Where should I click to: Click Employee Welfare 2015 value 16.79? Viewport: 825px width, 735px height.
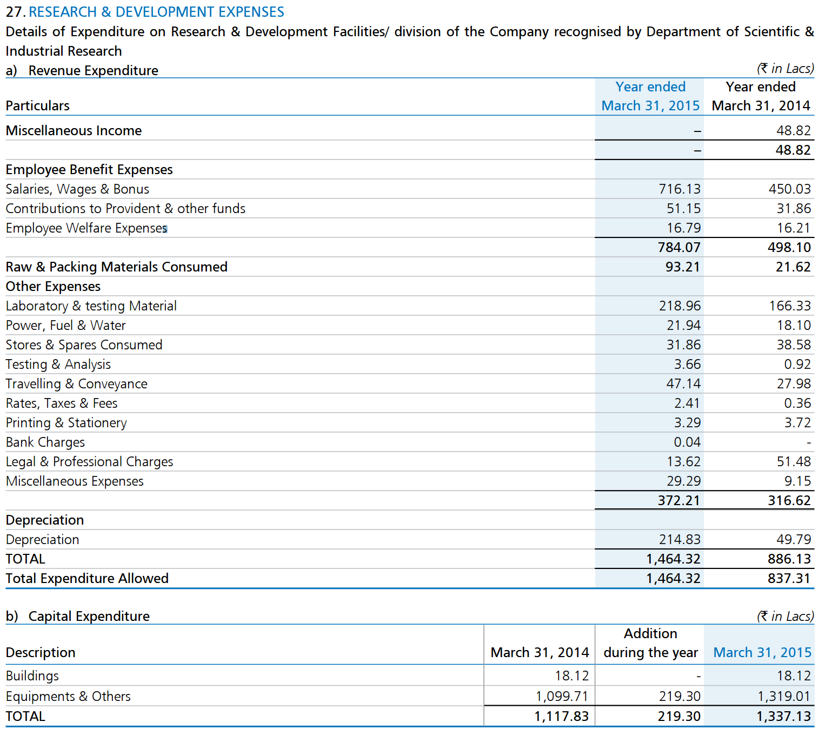pyautogui.click(x=683, y=228)
